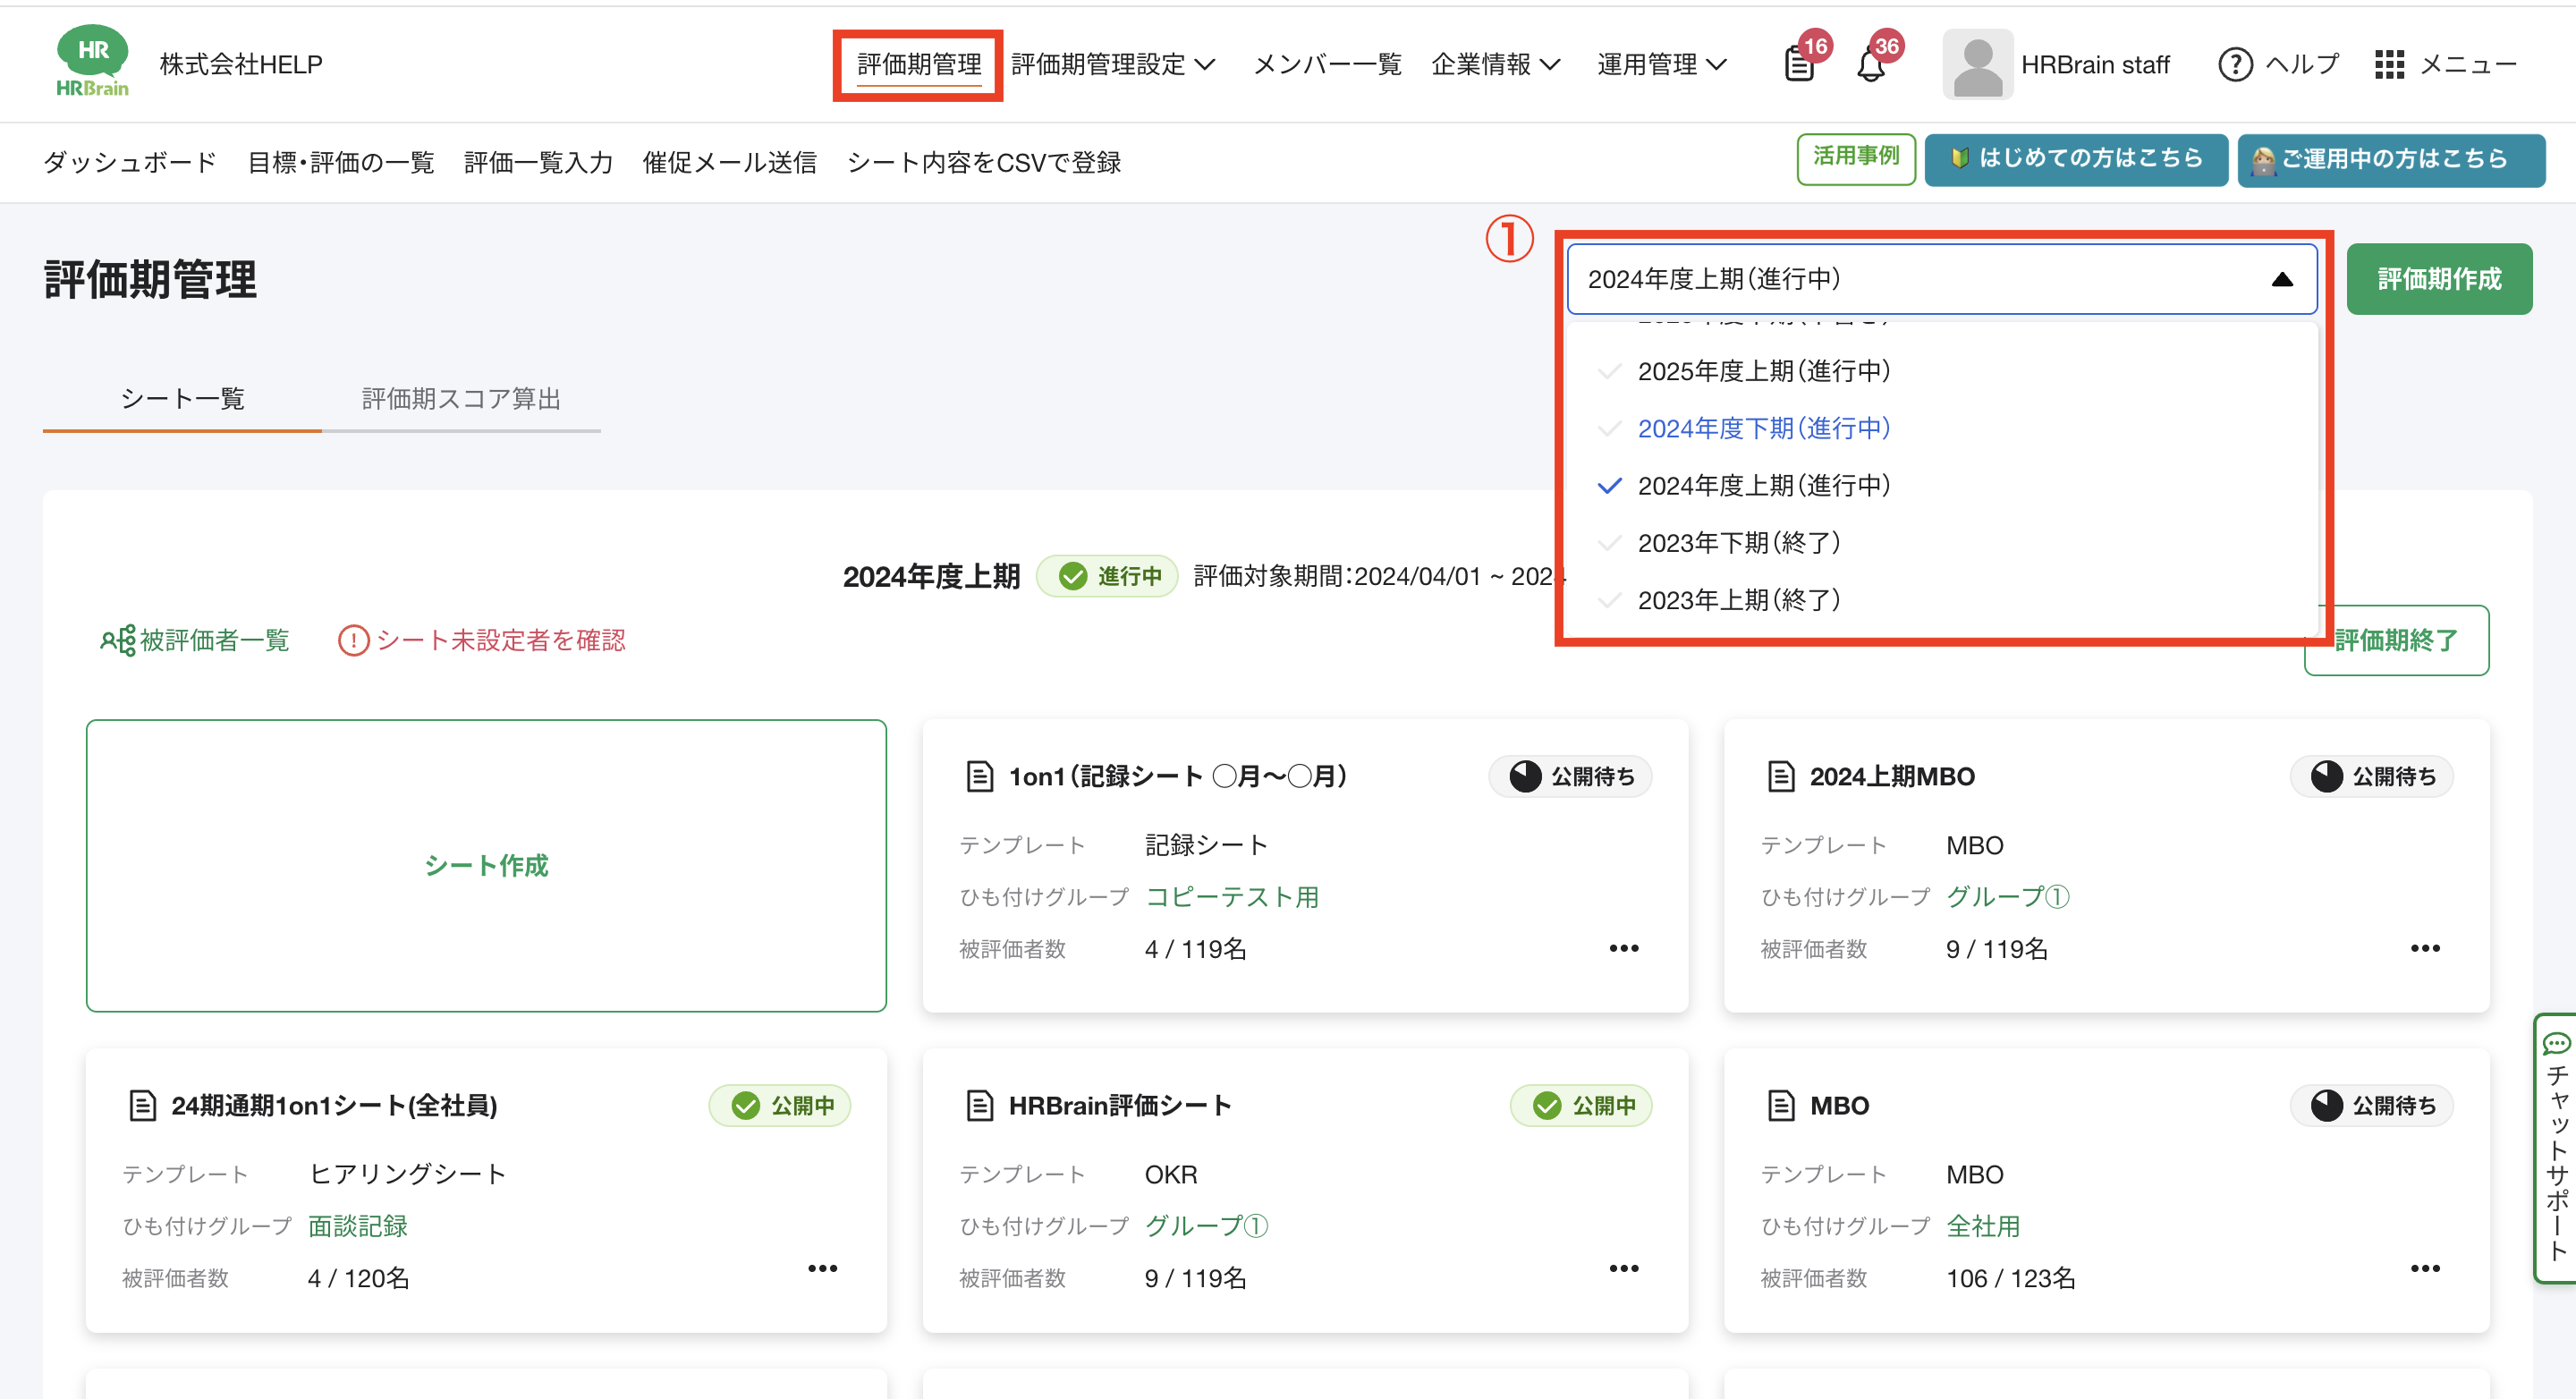2576x1399 pixels.
Task: Switch to 評価期スコア算出 tab
Action: coord(460,399)
